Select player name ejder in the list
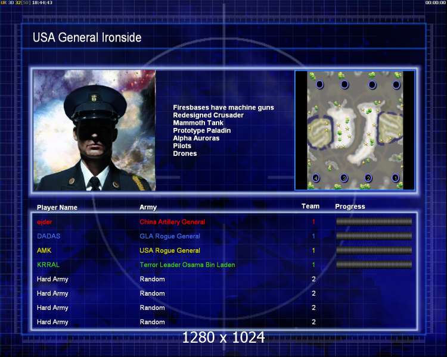This screenshot has height=357, width=447. [45, 222]
